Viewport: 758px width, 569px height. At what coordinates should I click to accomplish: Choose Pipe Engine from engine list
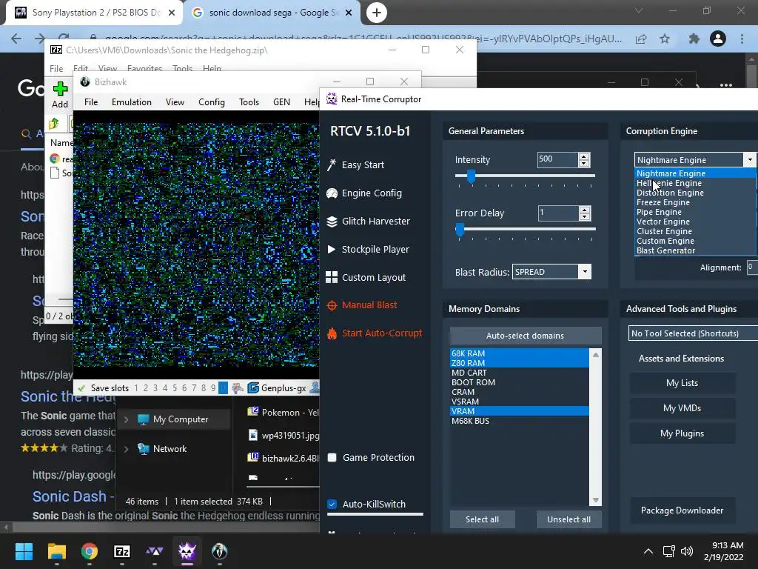click(695, 212)
